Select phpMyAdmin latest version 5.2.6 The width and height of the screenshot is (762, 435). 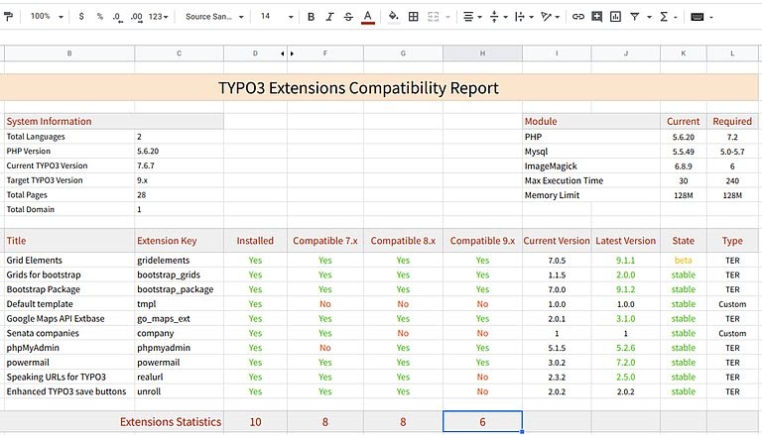(x=625, y=348)
